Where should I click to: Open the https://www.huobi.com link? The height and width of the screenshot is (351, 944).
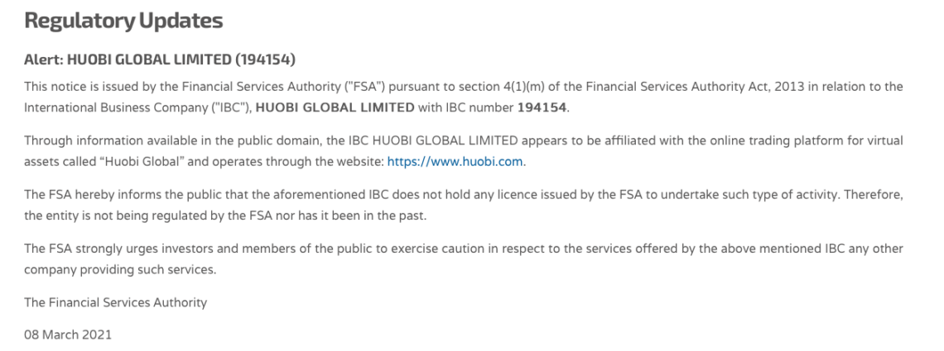(x=455, y=161)
